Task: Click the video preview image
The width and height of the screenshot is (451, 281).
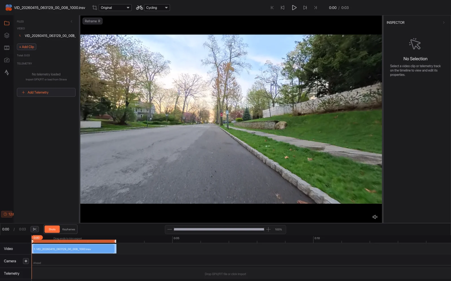Action: click(x=231, y=119)
